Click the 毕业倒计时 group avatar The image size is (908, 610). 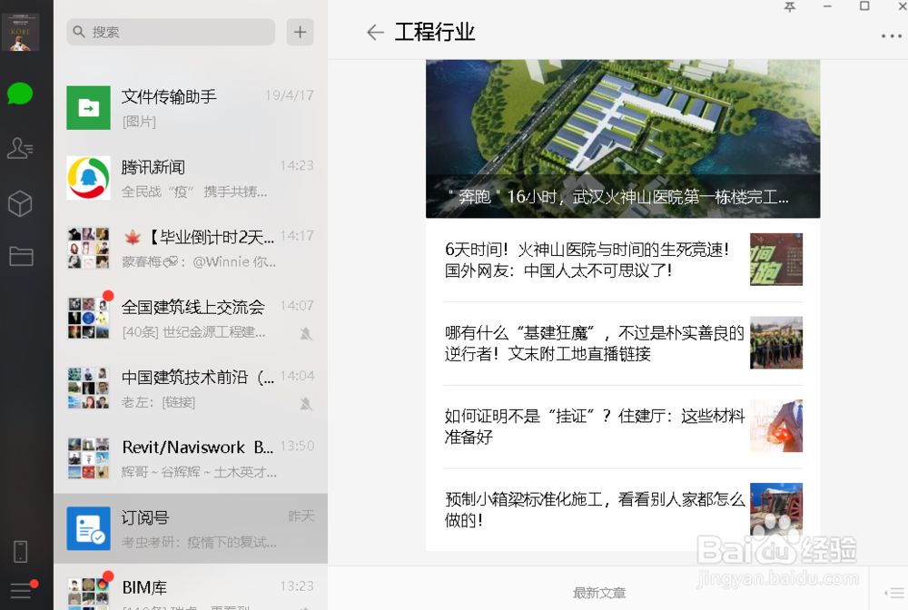[x=89, y=248]
